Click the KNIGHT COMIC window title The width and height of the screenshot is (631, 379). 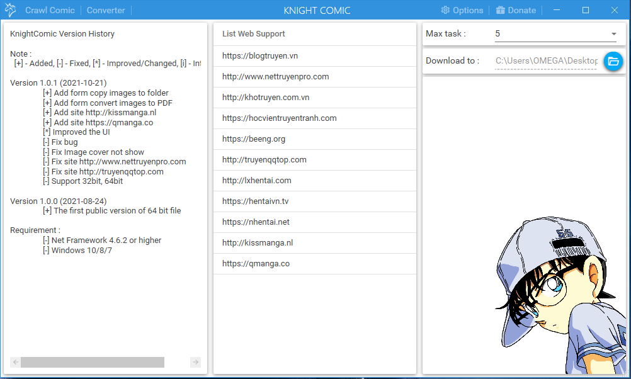coord(317,11)
